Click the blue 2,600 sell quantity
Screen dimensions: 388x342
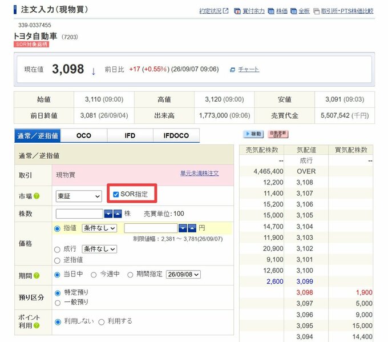pos(275,281)
